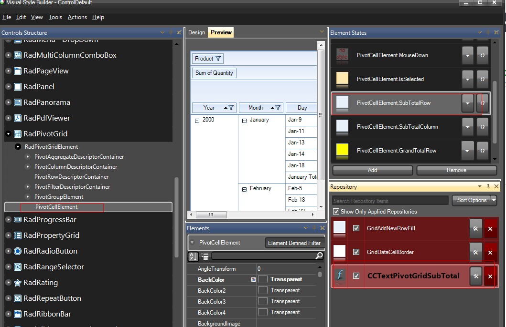Open the Tools menu
The image size is (506, 327).
(55, 17)
